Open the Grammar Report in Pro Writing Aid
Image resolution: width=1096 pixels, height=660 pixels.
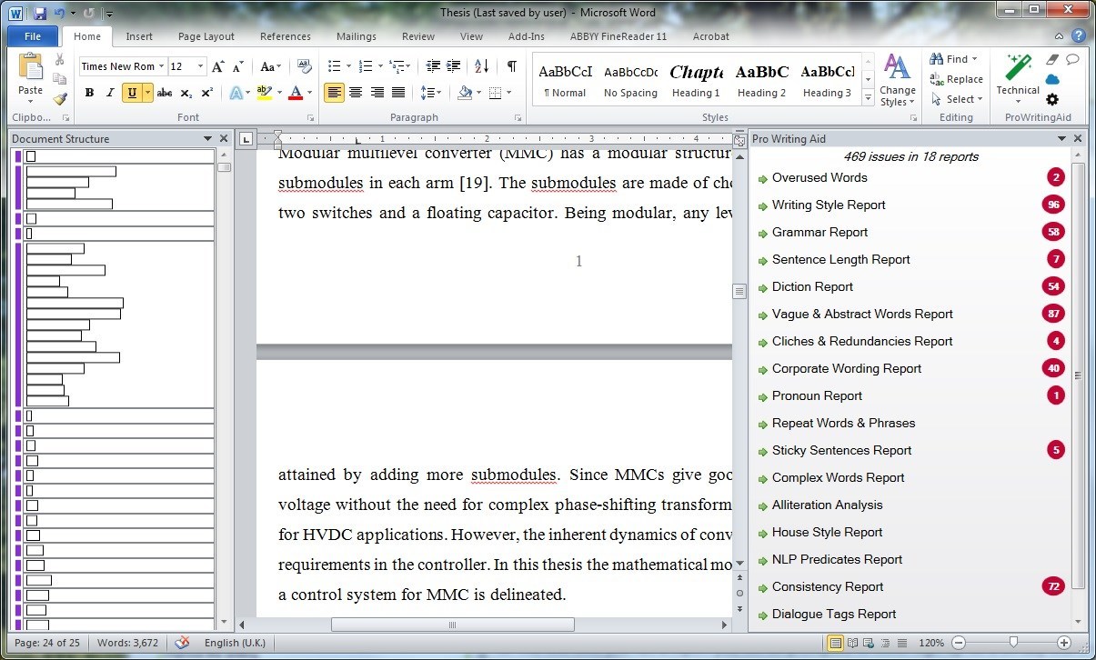pos(819,232)
